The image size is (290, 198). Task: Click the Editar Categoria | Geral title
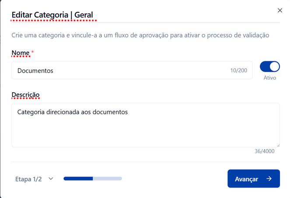[x=52, y=15]
